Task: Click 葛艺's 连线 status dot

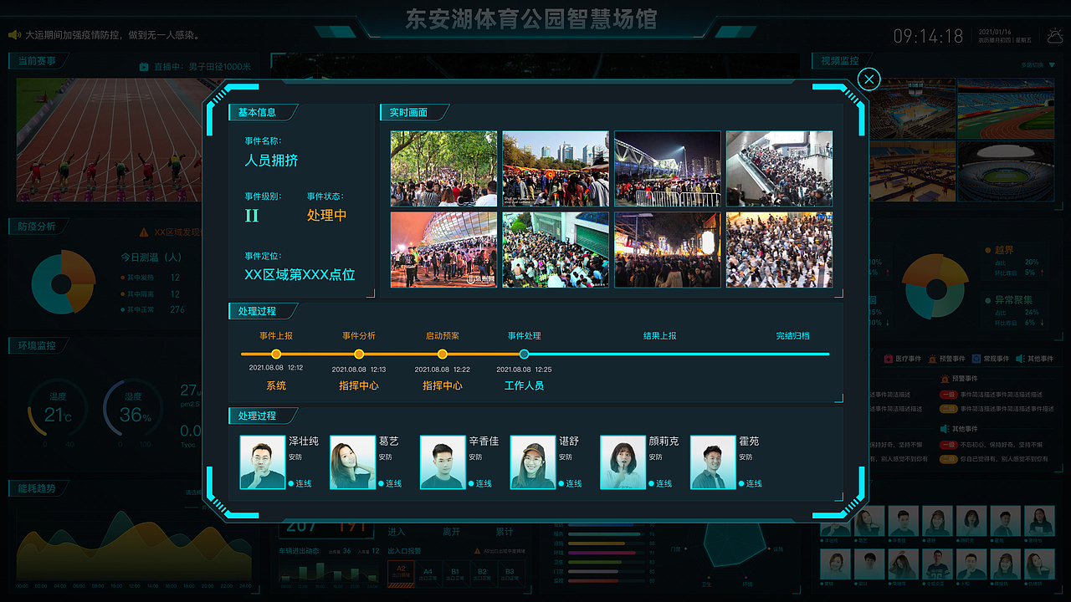Action: coord(382,483)
